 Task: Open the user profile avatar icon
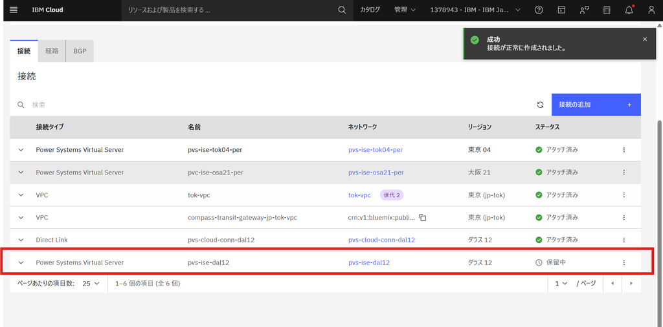pos(651,10)
